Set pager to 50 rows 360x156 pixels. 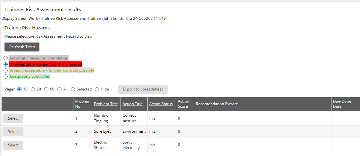pyautogui.click(x=46, y=90)
